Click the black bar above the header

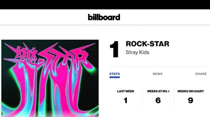(x=105, y=4)
